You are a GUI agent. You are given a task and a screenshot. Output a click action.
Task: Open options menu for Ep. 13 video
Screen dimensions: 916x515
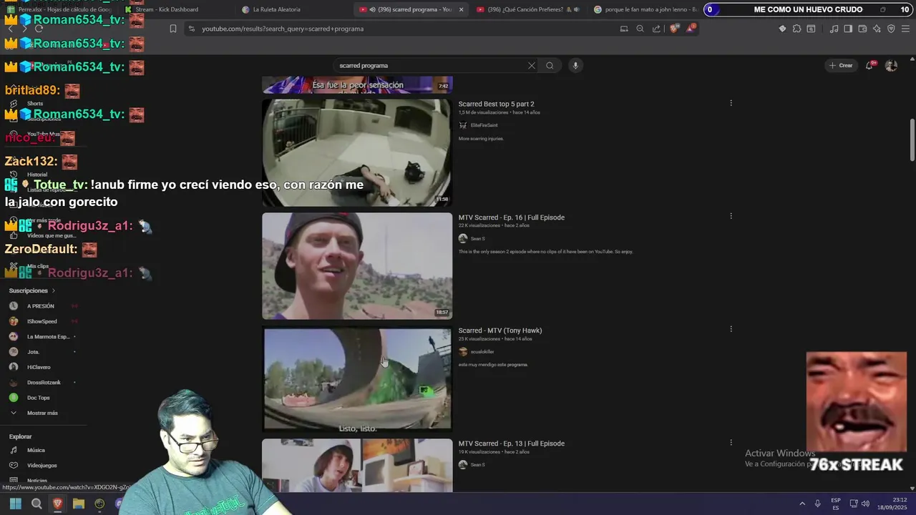point(731,442)
